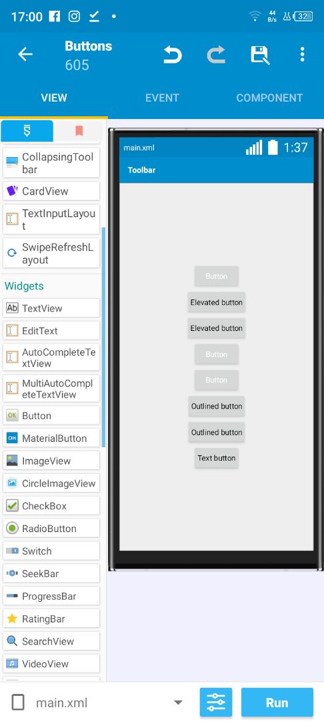Tap the back arrow icon

tap(25, 55)
